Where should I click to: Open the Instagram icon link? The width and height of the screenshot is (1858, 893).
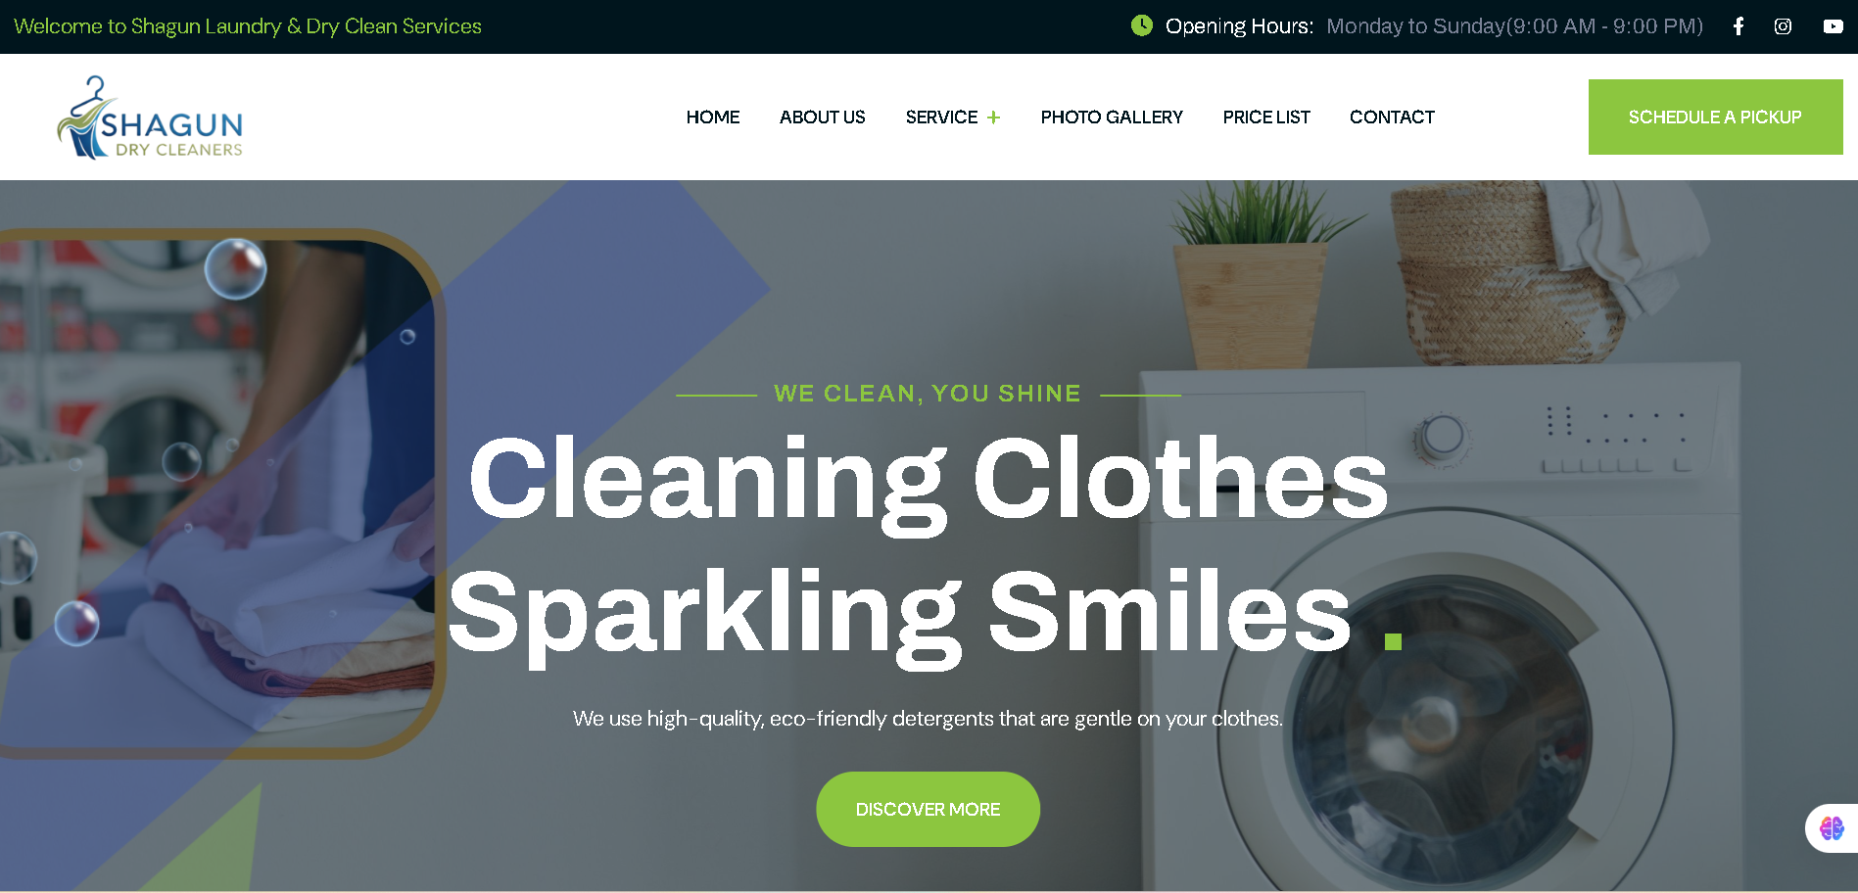pyautogui.click(x=1783, y=26)
